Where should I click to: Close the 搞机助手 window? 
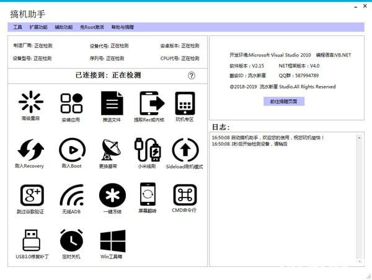365,6
